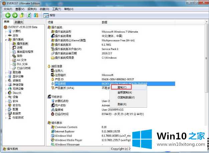This screenshot has width=209, height=153.
Task: Open the 收藏(O) menu
Action: (44, 9)
